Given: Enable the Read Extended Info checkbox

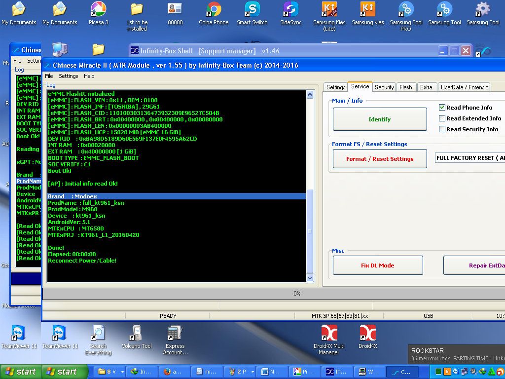Looking at the screenshot, I should (x=442, y=118).
